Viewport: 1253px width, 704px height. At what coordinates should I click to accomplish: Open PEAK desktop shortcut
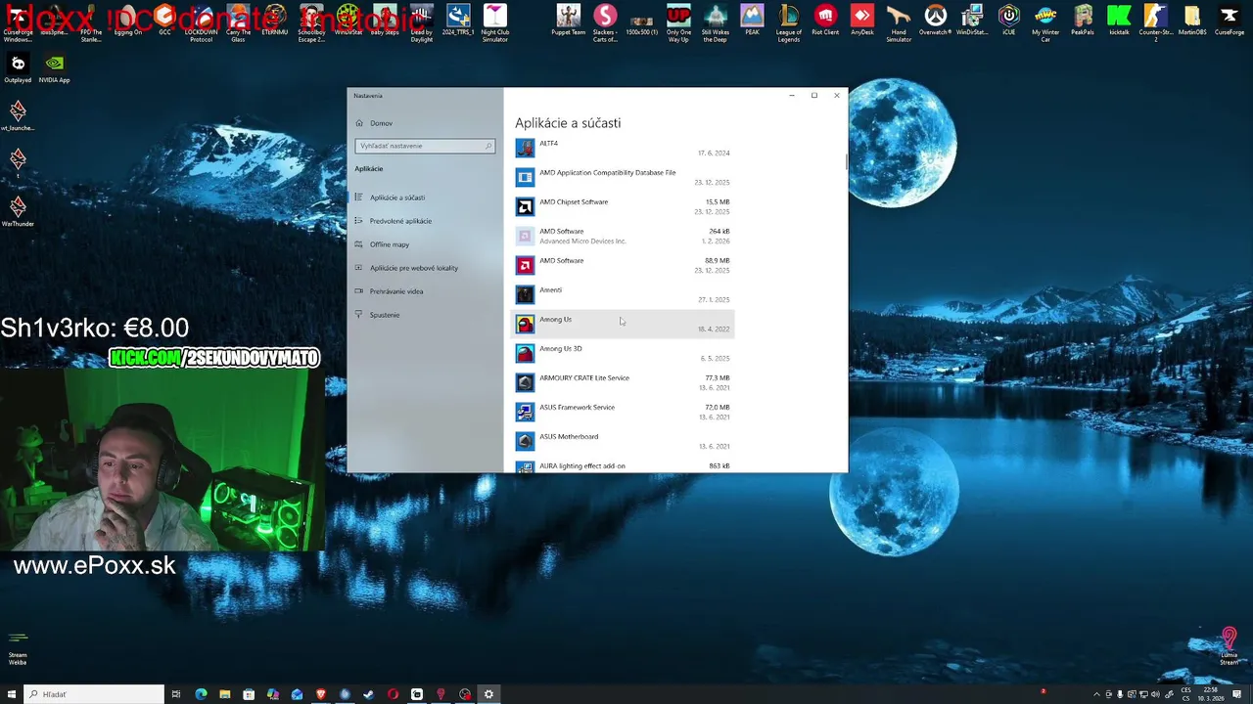coord(752,21)
